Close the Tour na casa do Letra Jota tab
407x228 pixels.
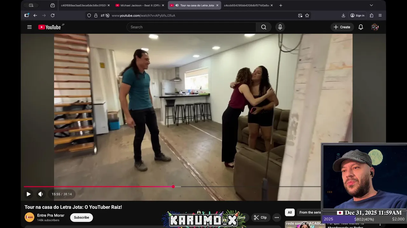click(x=217, y=5)
